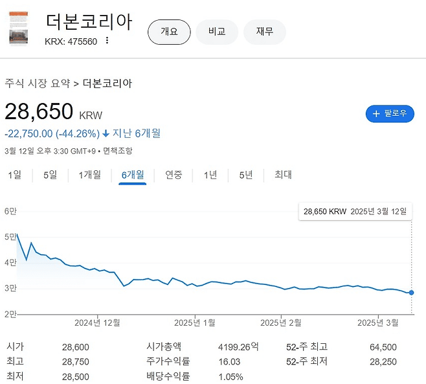Switch to the 비교 compare chip
The image size is (426, 384).
click(x=217, y=32)
